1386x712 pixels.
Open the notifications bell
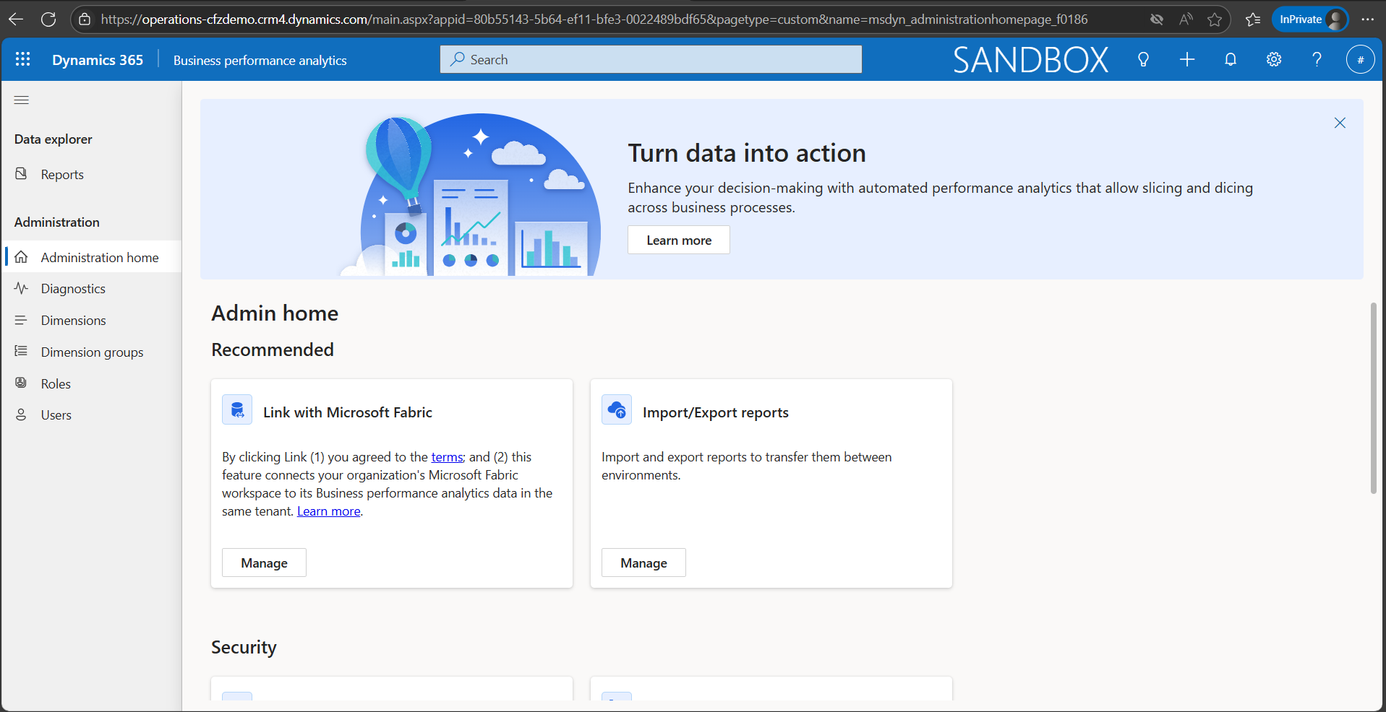point(1230,59)
